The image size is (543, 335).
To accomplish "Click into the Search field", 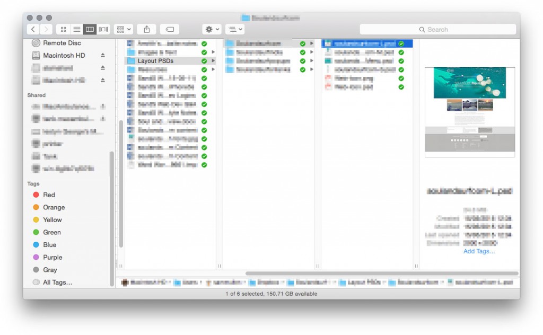I will click(x=437, y=29).
